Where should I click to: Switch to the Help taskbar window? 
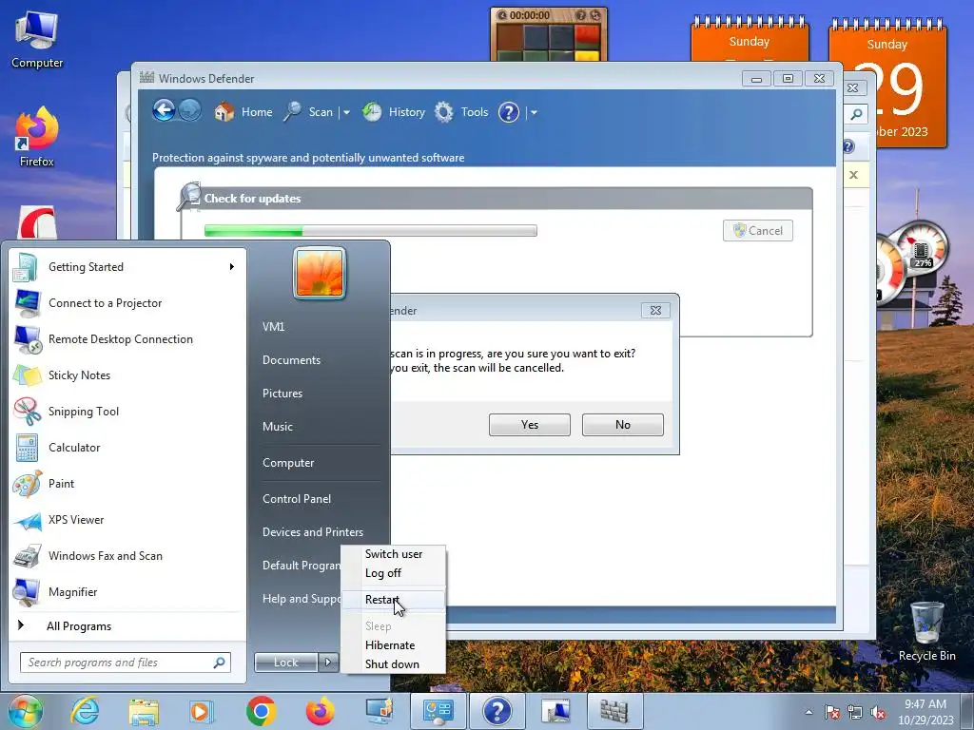[497, 711]
